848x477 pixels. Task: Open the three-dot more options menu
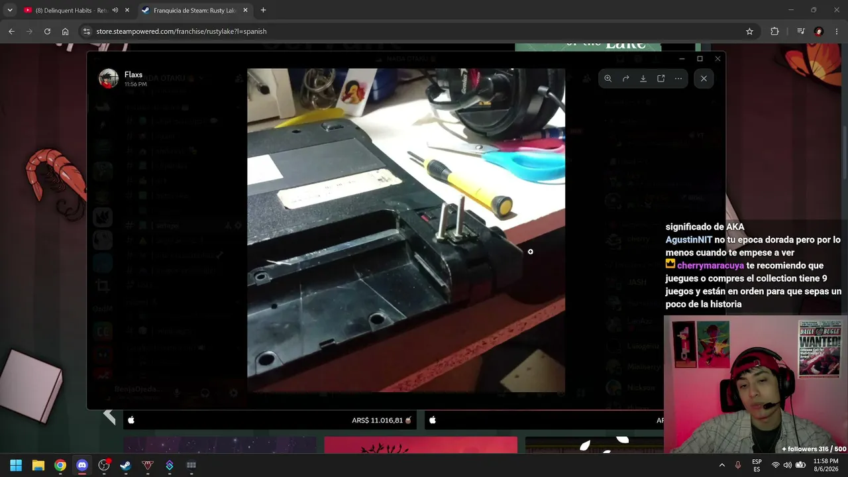click(678, 78)
